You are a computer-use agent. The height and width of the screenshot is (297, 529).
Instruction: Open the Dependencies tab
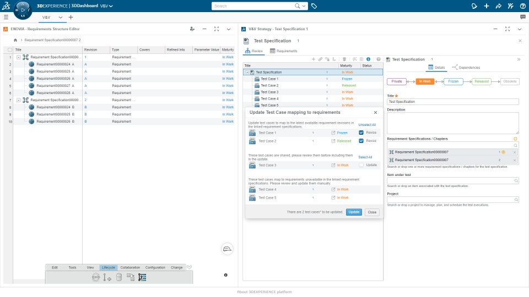click(x=466, y=67)
